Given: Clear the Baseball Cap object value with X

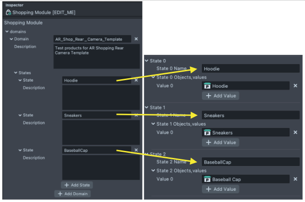Looking at the screenshot, I should pos(296,179).
